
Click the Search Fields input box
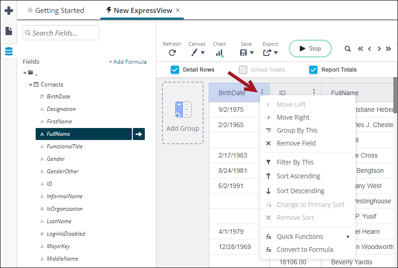tap(61, 33)
